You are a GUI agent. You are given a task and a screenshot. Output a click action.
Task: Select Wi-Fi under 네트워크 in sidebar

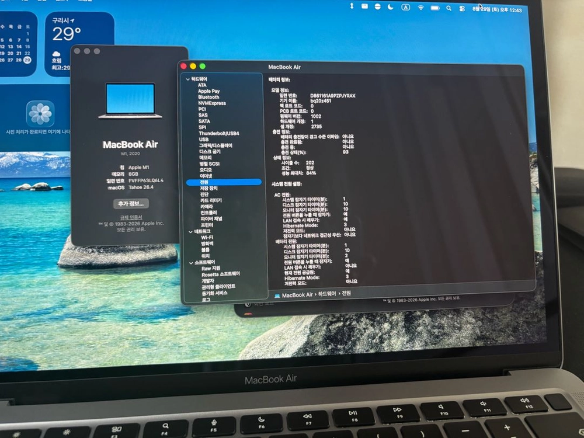click(207, 237)
